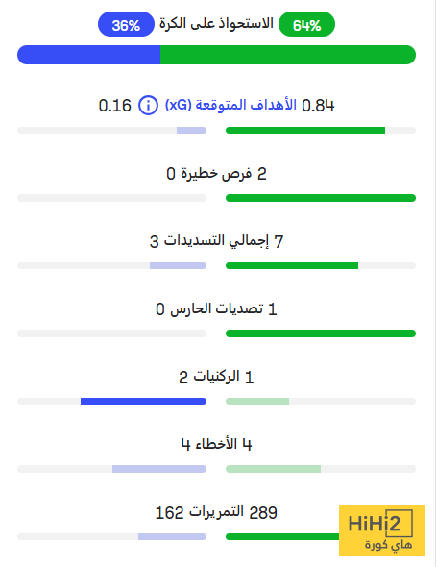The image size is (436, 567).
Task: Select the blue 36% possession badge
Action: click(126, 24)
